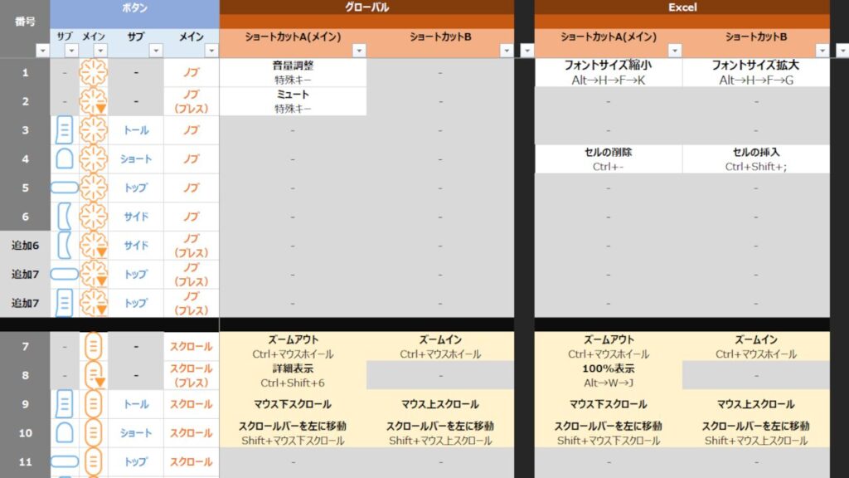Click the フォントサイズ拡大 cell
The width and height of the screenshot is (849, 478).
point(755,73)
